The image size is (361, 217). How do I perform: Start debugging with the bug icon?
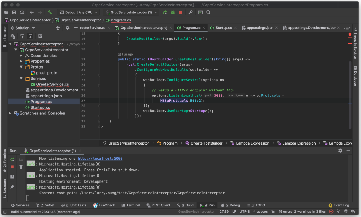click(x=172, y=12)
